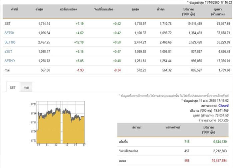The image size is (233, 168).
Task: Select SET last value 1,714.14
Action: click(44, 24)
